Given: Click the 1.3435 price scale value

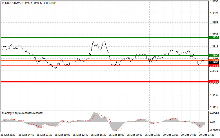Looking at the screenshot, I should (x=214, y=95).
